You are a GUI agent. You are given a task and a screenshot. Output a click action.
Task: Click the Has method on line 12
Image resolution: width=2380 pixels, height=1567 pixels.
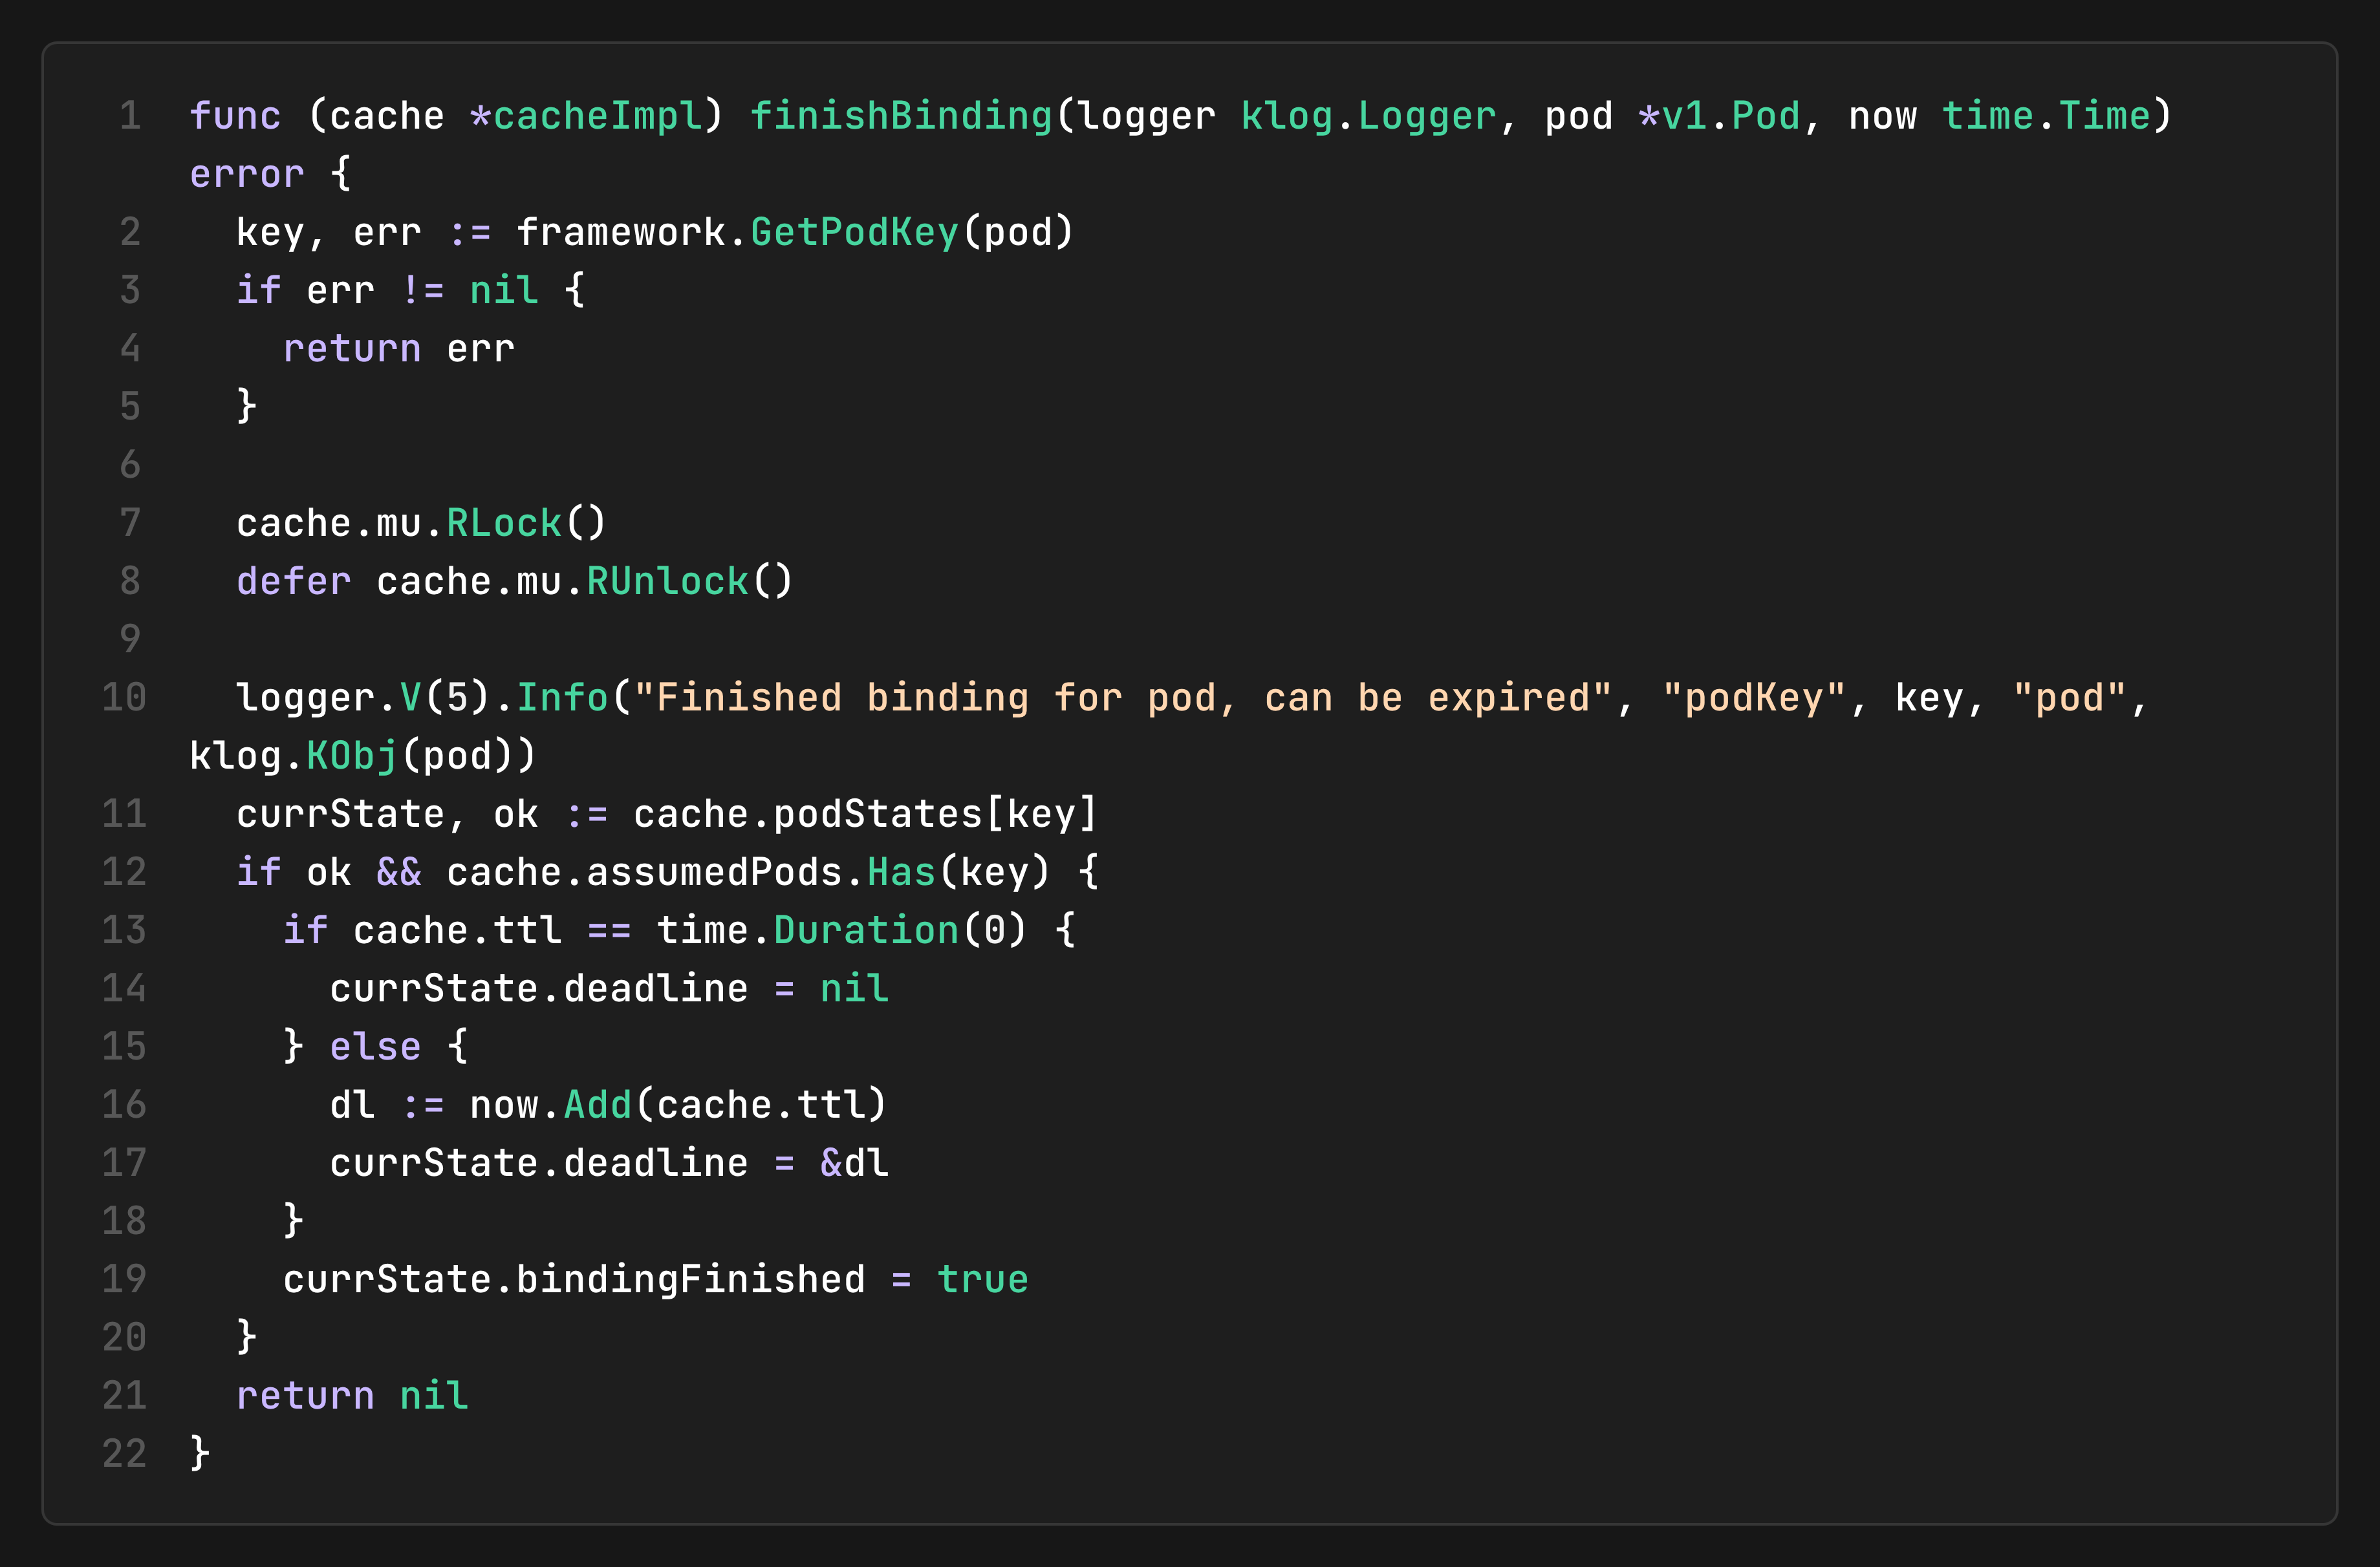coord(900,871)
